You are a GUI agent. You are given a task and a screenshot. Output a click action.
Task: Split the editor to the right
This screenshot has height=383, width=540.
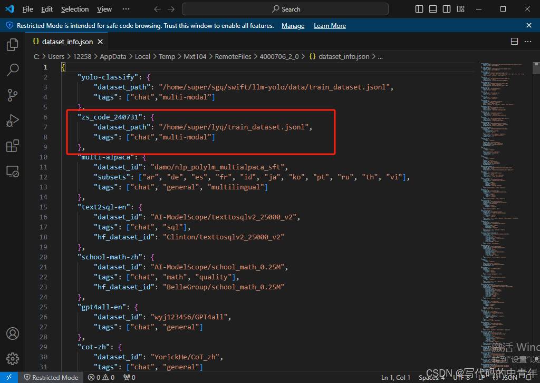[x=514, y=42]
